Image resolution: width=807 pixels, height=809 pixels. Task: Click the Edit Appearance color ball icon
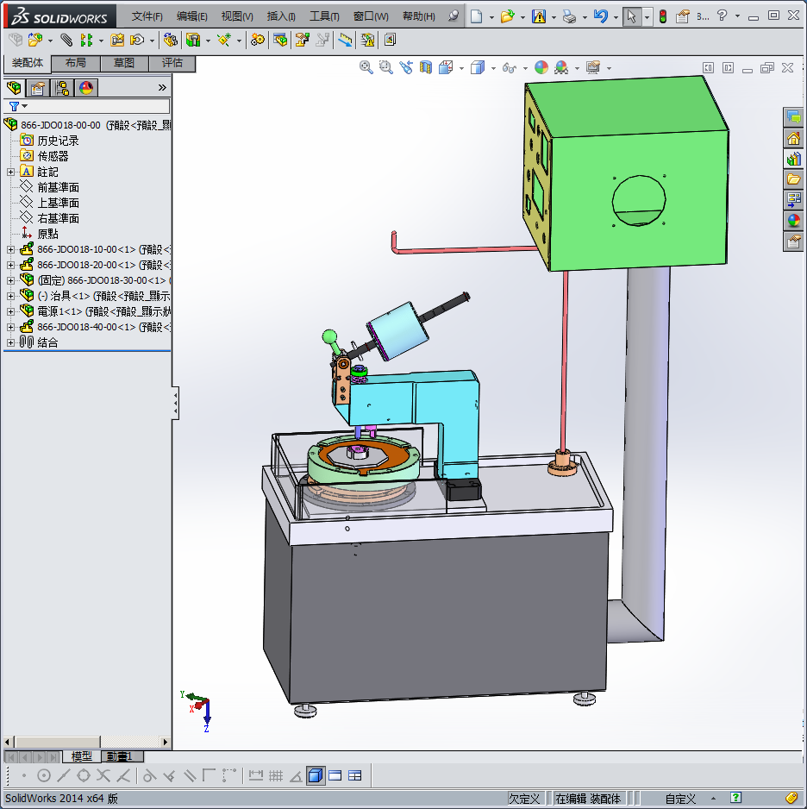tap(541, 67)
